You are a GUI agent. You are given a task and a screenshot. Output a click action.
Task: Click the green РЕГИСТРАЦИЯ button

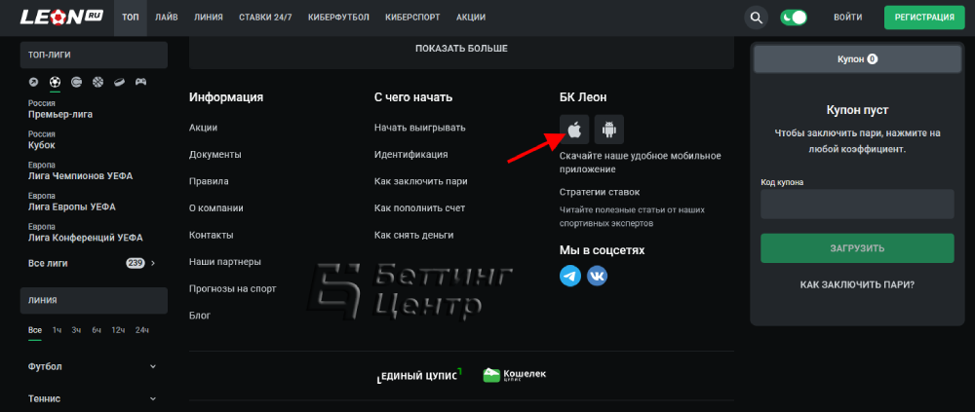coord(924,18)
